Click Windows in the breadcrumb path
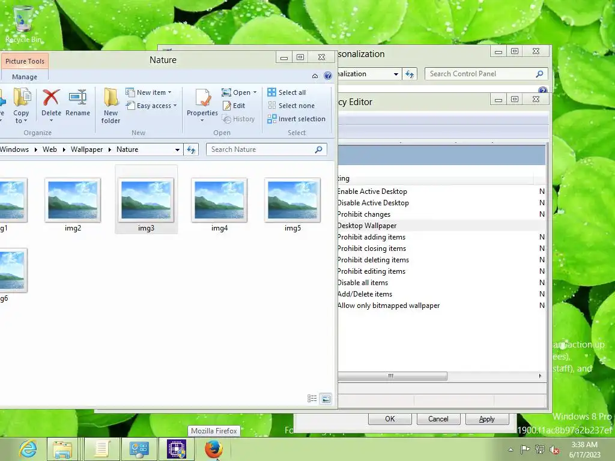Image resolution: width=615 pixels, height=461 pixels. (14, 149)
